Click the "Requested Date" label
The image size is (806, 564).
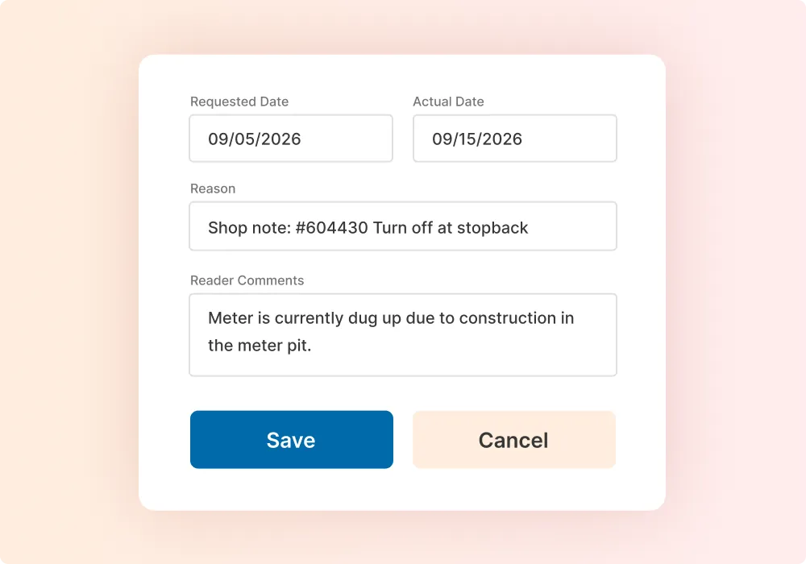pos(239,102)
